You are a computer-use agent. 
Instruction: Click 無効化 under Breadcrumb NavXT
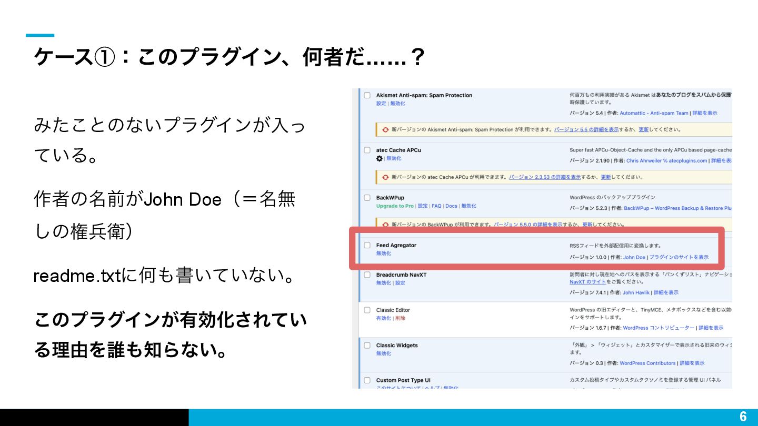pos(384,283)
